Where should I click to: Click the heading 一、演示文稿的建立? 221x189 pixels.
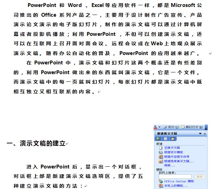(36, 143)
